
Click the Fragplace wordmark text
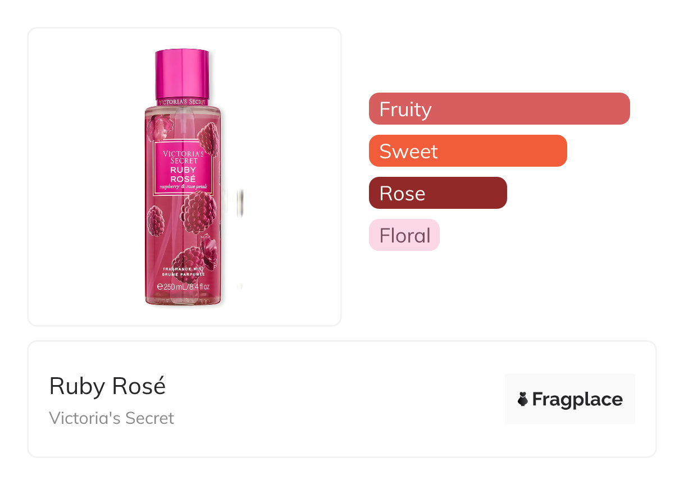[577, 399]
